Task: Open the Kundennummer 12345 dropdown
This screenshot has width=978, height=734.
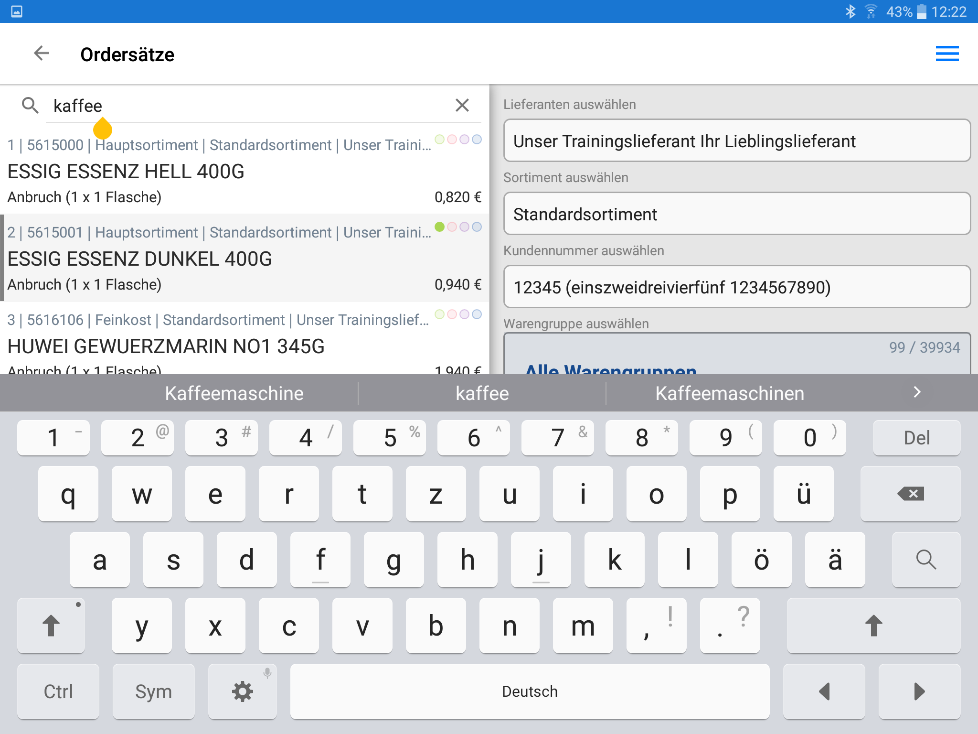Action: pos(736,287)
